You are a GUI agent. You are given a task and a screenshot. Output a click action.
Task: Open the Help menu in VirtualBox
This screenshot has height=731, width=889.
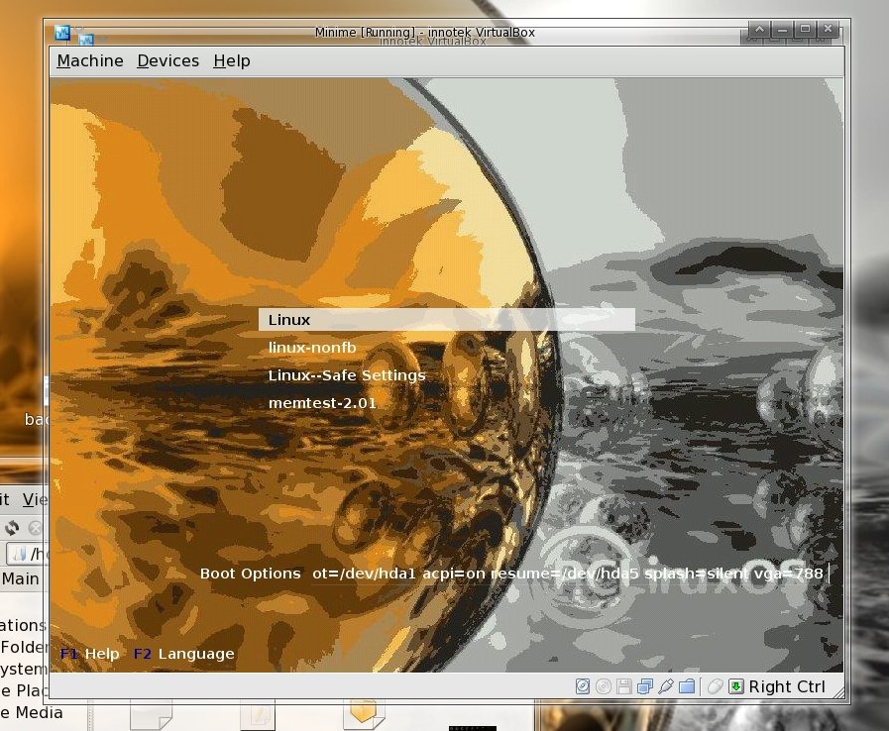point(231,60)
